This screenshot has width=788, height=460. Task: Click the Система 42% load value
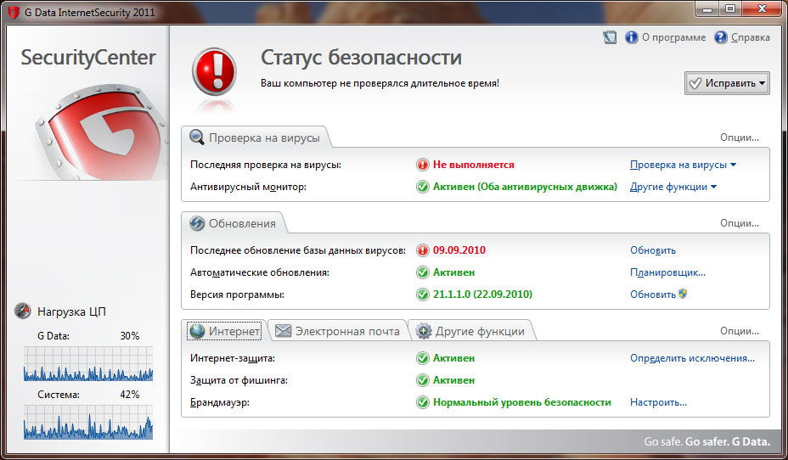130,395
